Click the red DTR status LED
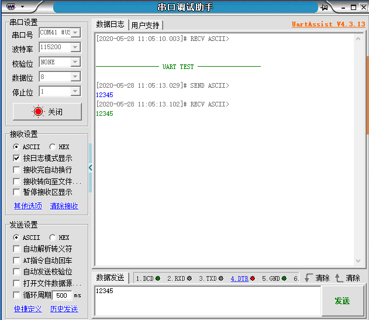The image size is (369, 320). pyautogui.click(x=253, y=278)
